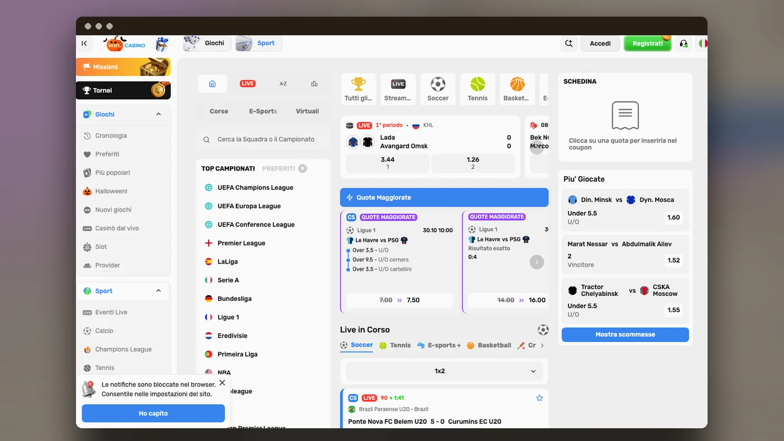784x441 pixels.
Task: Open UEFA Champions League championship
Action: [255, 188]
